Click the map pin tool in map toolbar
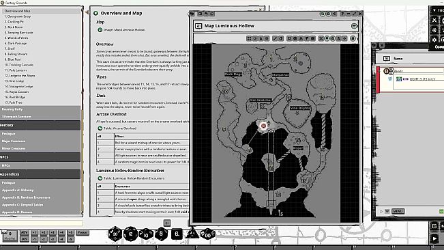This screenshot has height=250, width=444. tap(327, 38)
